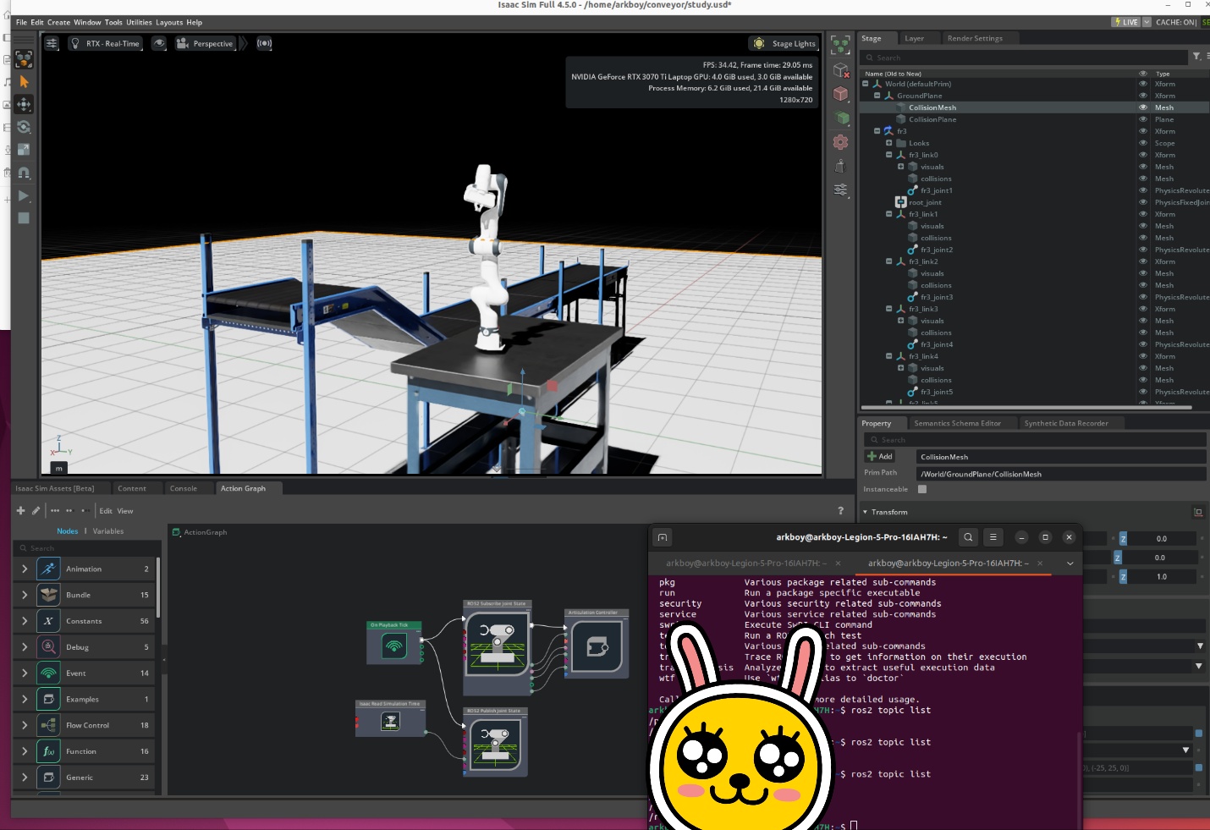1210x830 pixels.
Task: Toggle the LIVE sync button
Action: (1125, 22)
